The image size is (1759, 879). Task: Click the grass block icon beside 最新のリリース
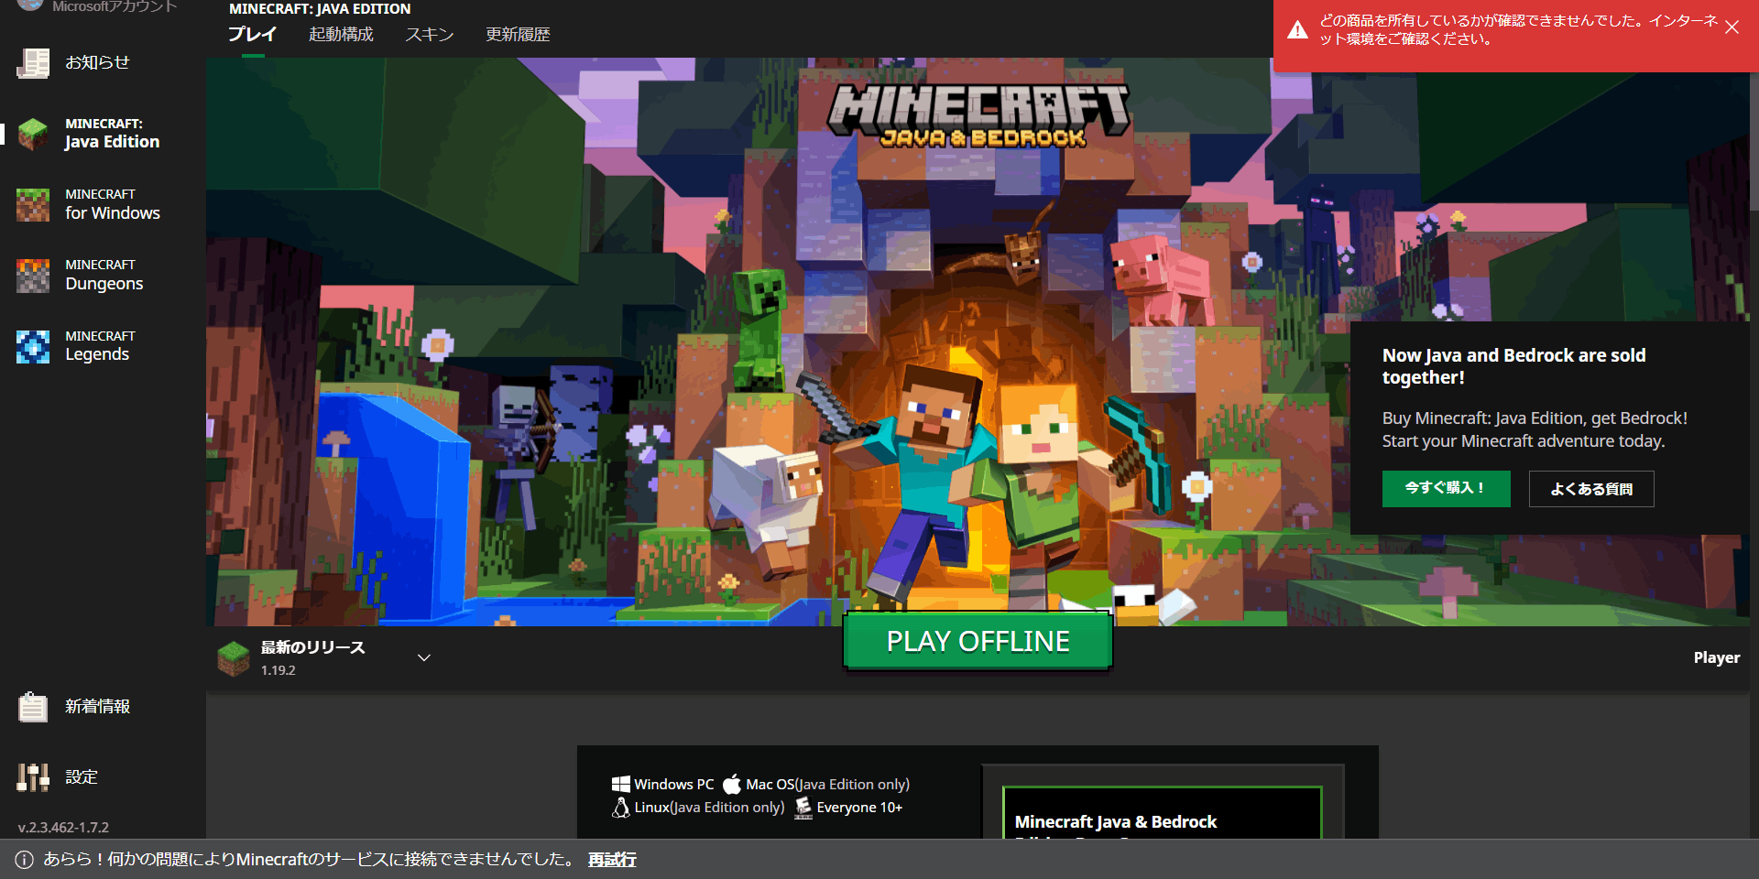tap(234, 657)
